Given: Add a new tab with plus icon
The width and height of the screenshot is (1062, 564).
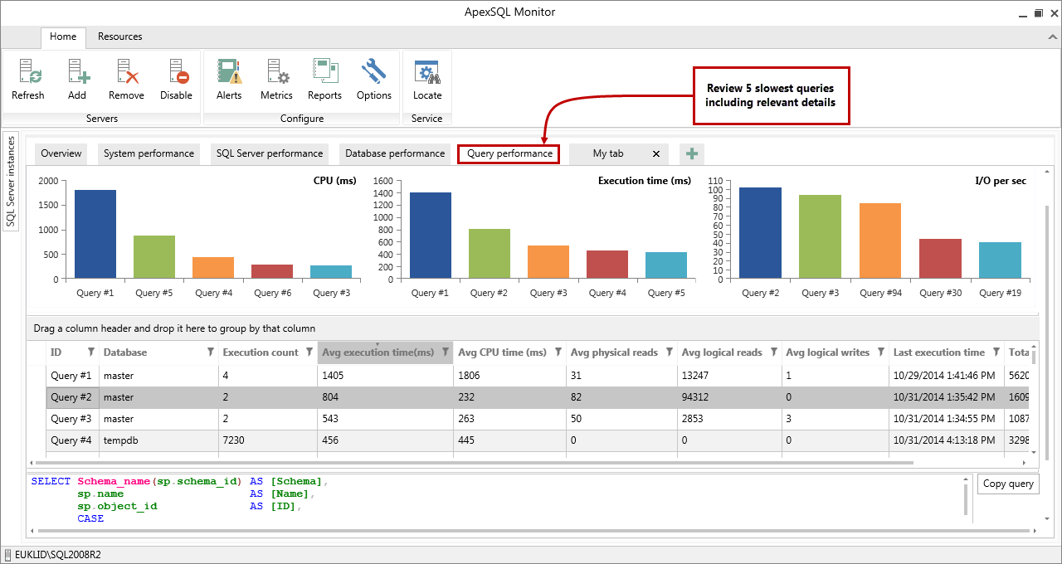Looking at the screenshot, I should tap(692, 153).
